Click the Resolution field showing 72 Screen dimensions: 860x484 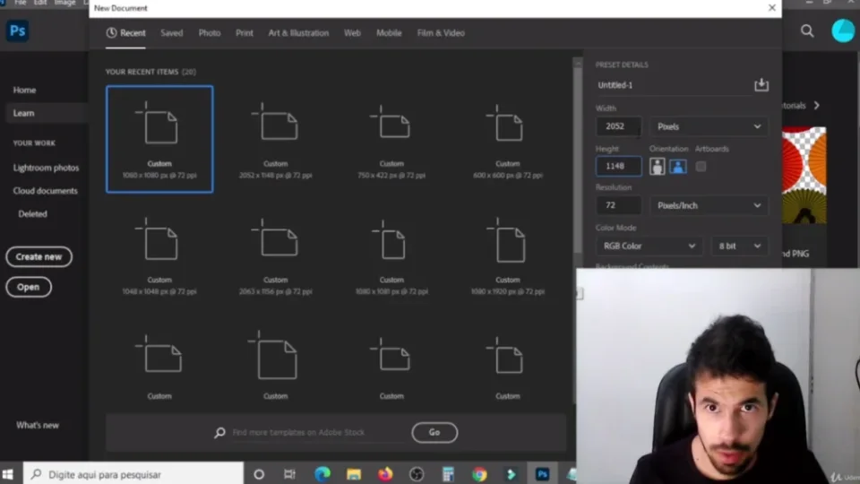(x=618, y=206)
